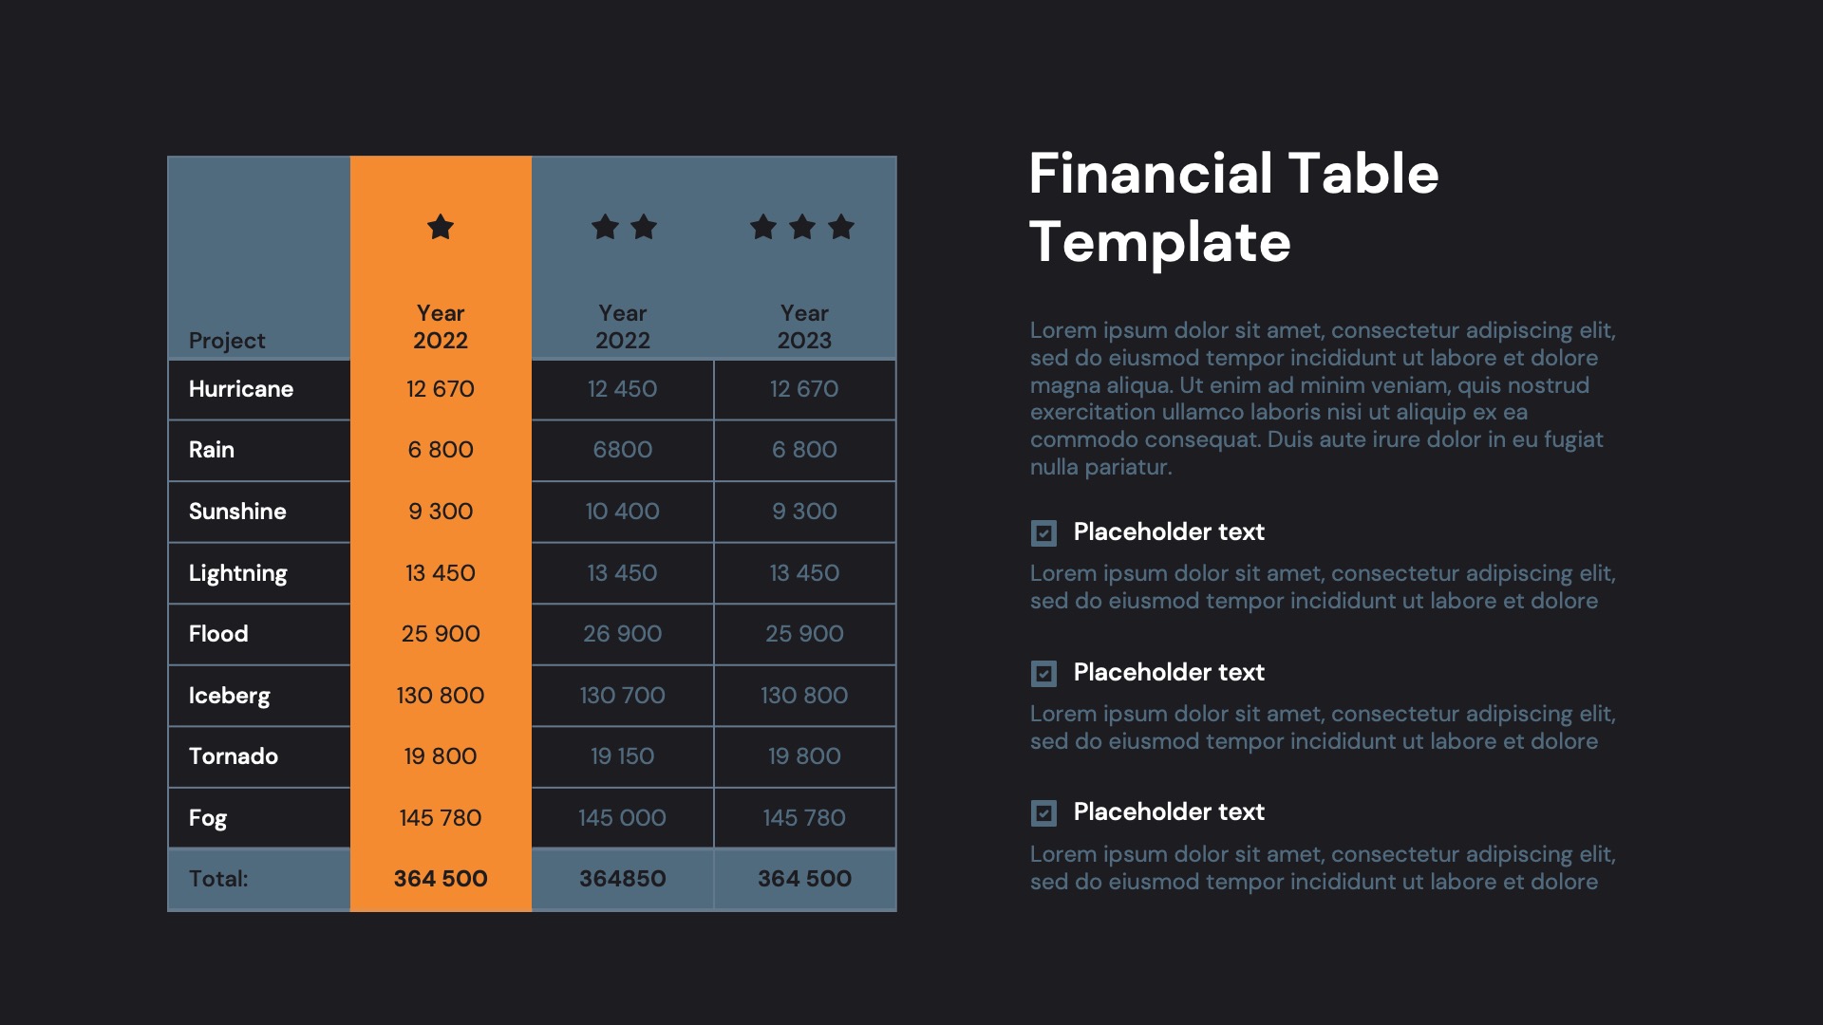The width and height of the screenshot is (1823, 1025).
Task: Click the middle star in the three-star group
Action: point(802,227)
